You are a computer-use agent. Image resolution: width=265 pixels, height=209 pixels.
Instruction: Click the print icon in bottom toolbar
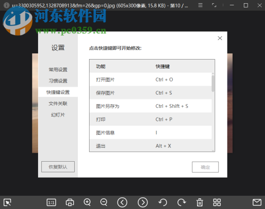[x=70, y=202]
